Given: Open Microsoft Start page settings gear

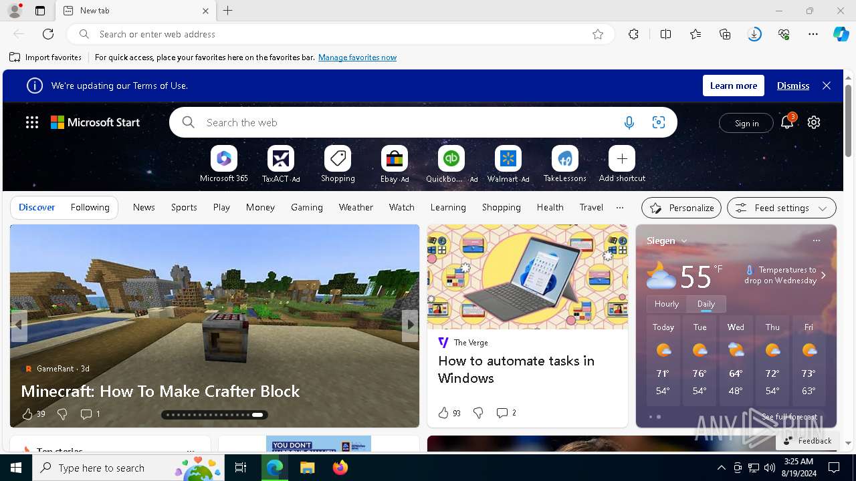Looking at the screenshot, I should point(814,122).
